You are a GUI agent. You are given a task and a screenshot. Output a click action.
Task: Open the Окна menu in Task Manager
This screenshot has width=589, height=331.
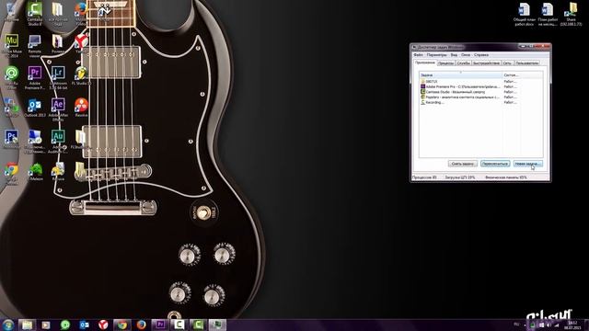click(x=466, y=55)
